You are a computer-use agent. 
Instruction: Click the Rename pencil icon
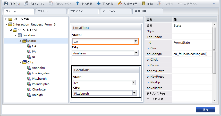pyautogui.click(x=120, y=4)
